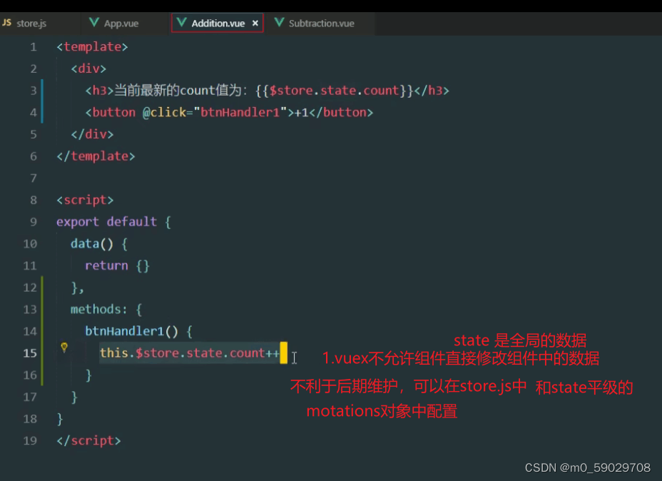Close the Addition.vue tab
Viewport: 662px width, 481px height.
click(x=255, y=24)
